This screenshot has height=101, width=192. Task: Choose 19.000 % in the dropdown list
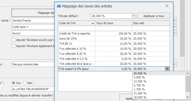pos(159,97)
